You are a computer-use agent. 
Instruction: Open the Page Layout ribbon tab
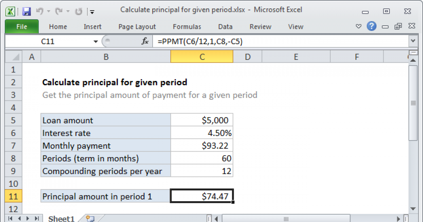click(137, 27)
